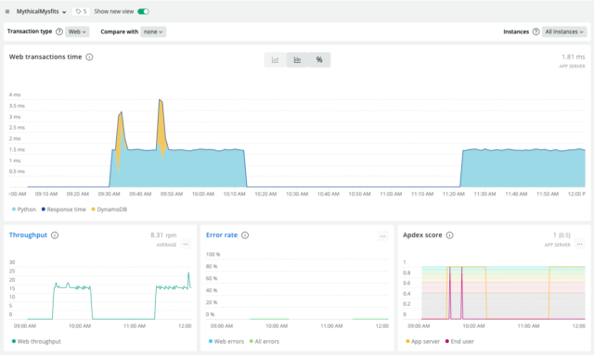Toggle the App server legend series
The image size is (594, 355).
[422, 341]
